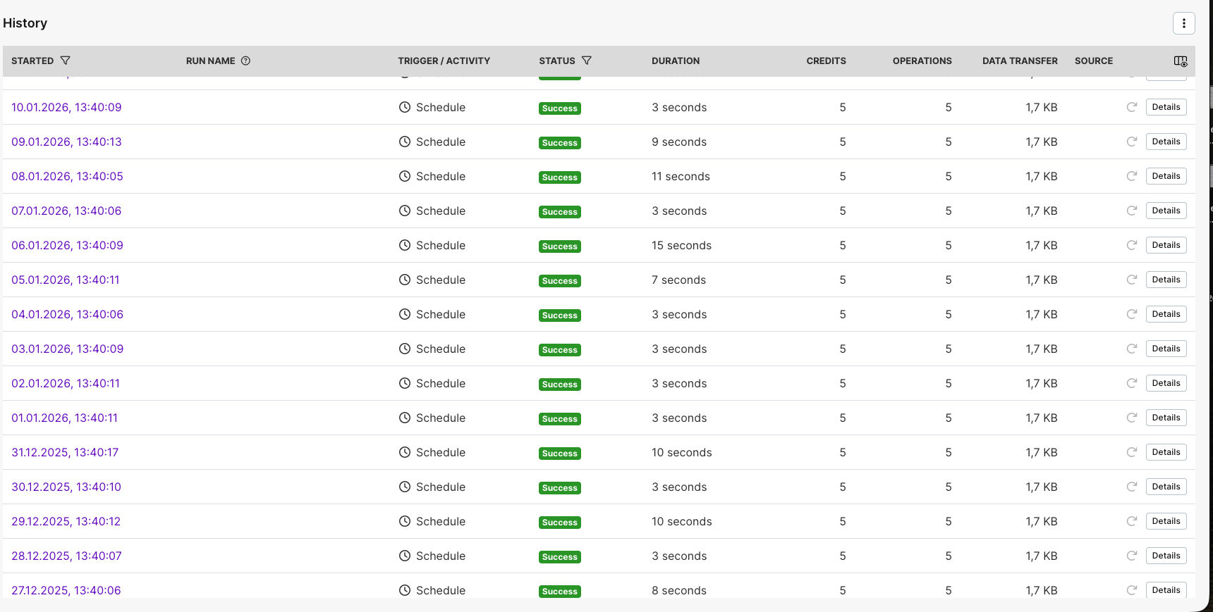1213x612 pixels.
Task: Click the '7 seconds' duration cell
Action: (678, 280)
